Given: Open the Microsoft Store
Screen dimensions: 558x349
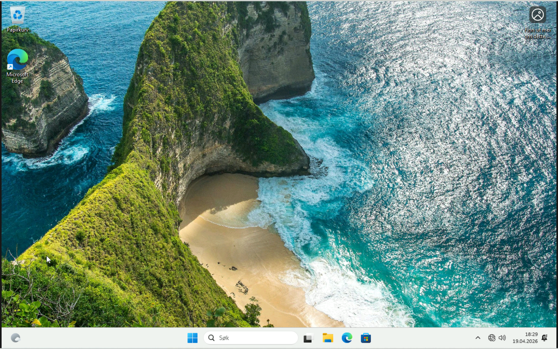Looking at the screenshot, I should pos(366,338).
